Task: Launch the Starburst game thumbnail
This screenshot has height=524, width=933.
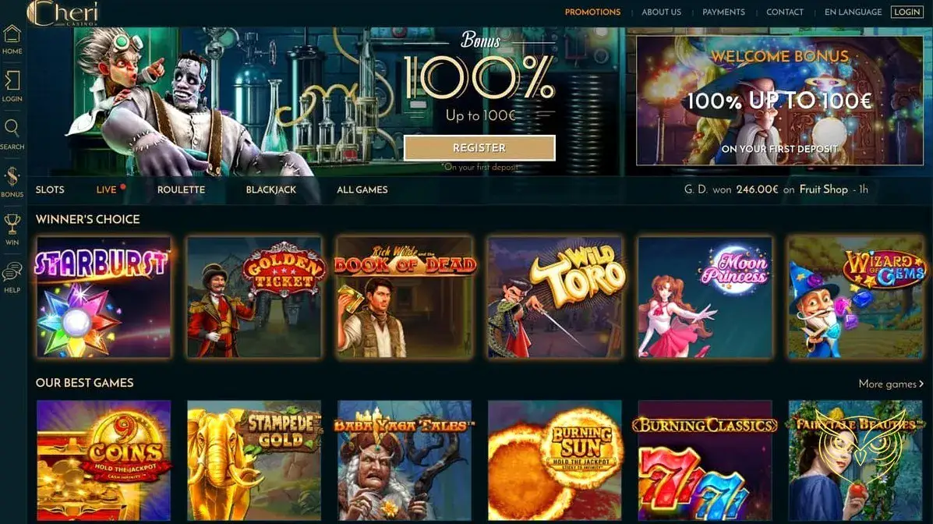Action: tap(104, 297)
